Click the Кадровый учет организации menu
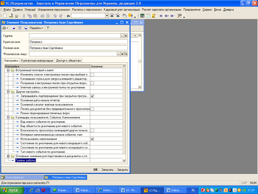 (122, 10)
